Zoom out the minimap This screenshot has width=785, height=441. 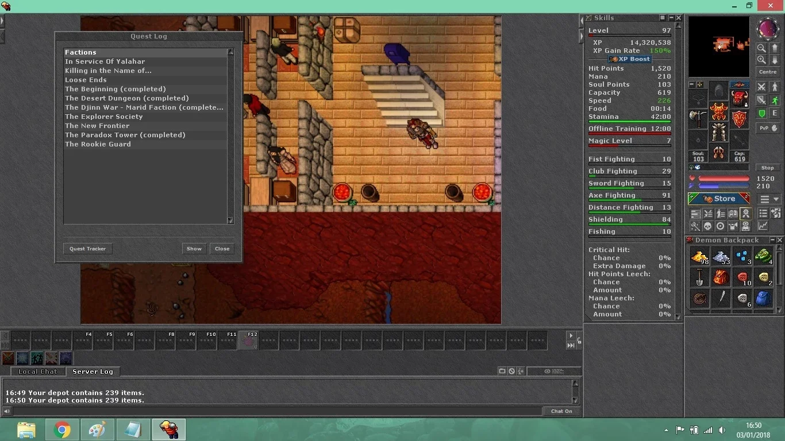click(761, 48)
